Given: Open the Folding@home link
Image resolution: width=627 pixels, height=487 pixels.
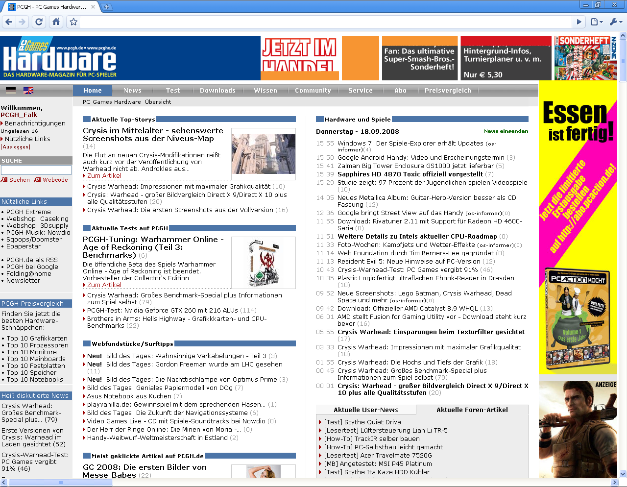Looking at the screenshot, I should click(29, 274).
